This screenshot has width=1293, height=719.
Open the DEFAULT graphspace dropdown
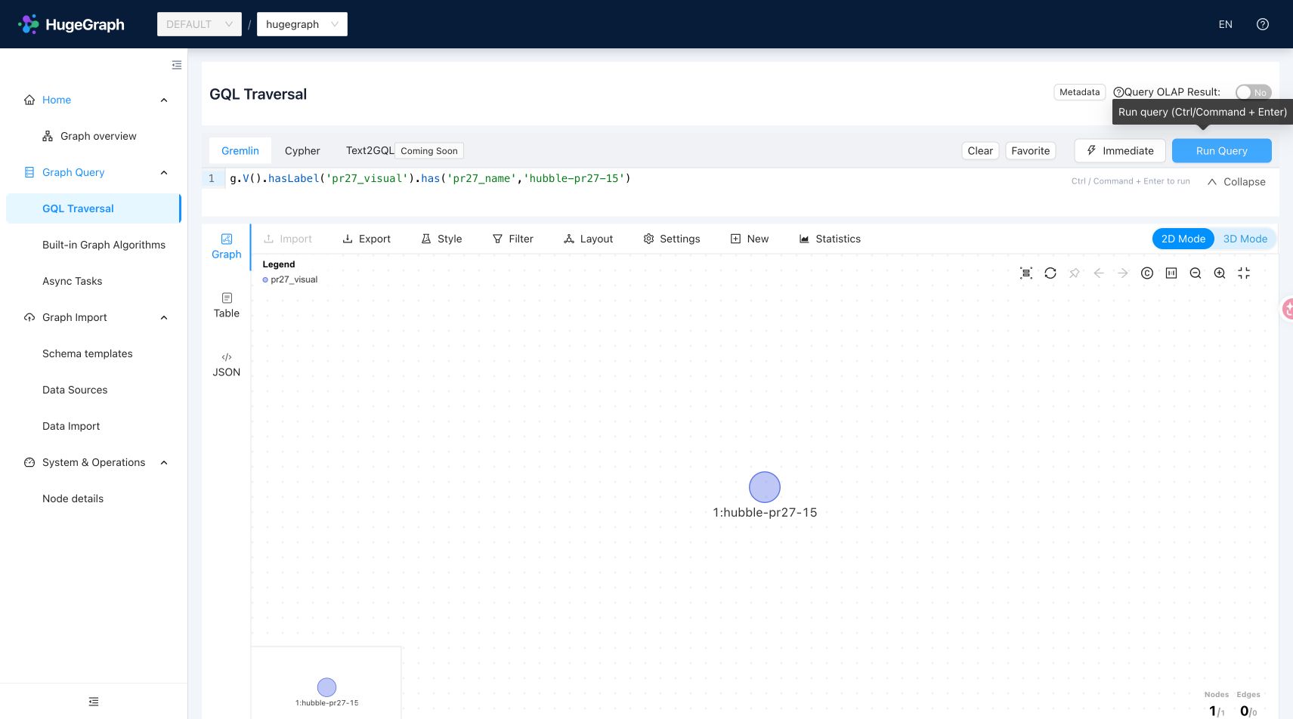point(200,24)
